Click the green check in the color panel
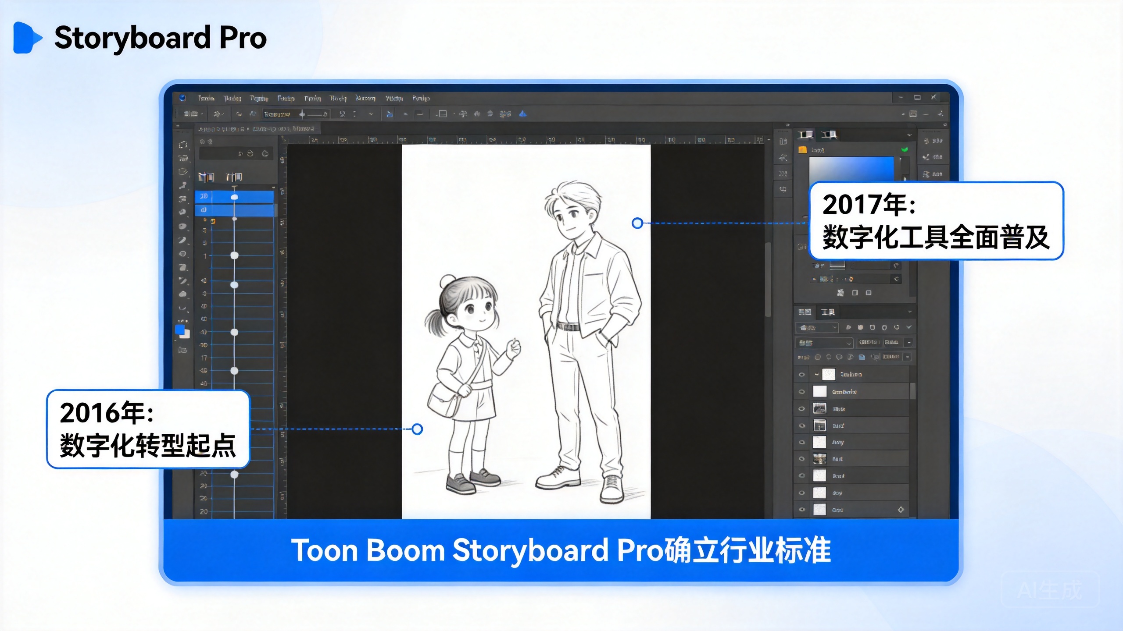This screenshot has width=1123, height=631. coord(904,150)
